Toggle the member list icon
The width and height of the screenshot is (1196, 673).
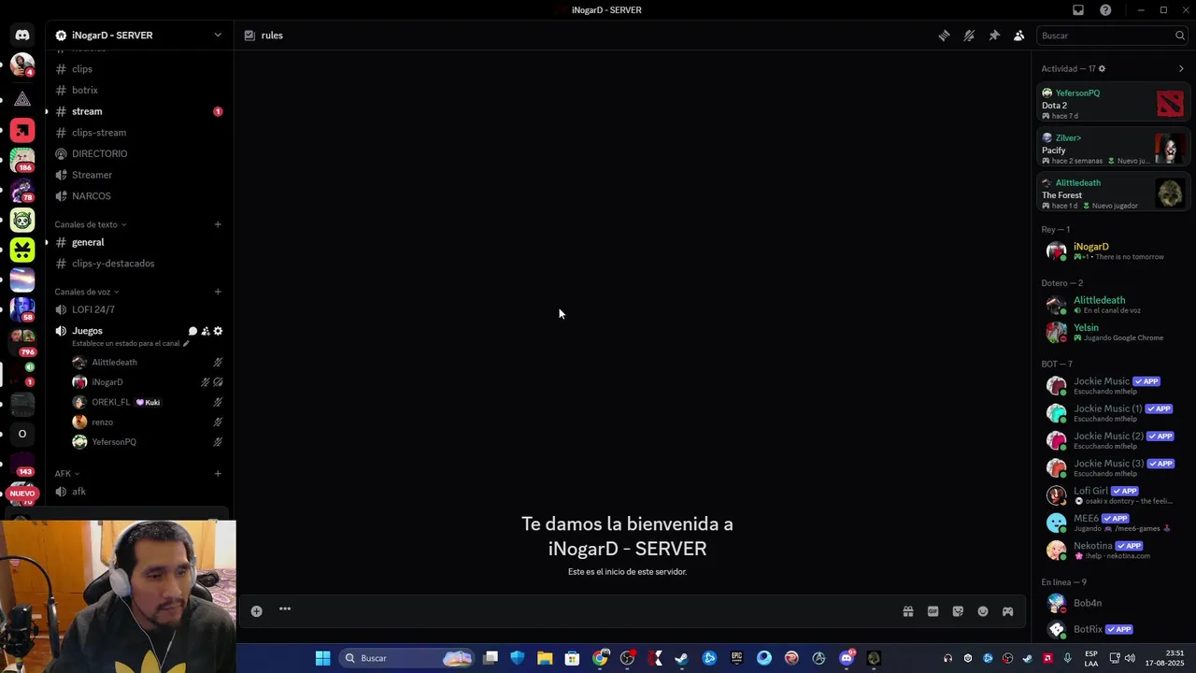pyautogui.click(x=1019, y=36)
